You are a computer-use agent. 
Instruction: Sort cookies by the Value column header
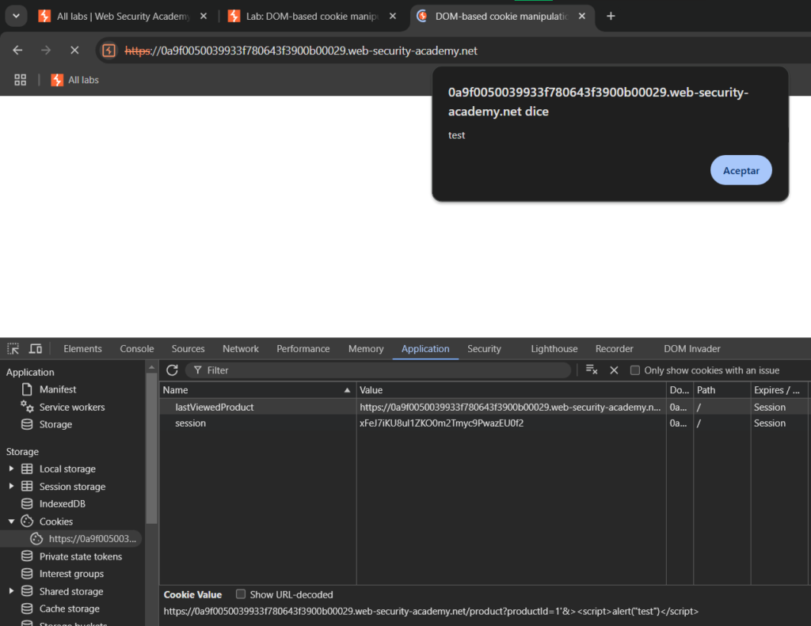pyautogui.click(x=511, y=390)
